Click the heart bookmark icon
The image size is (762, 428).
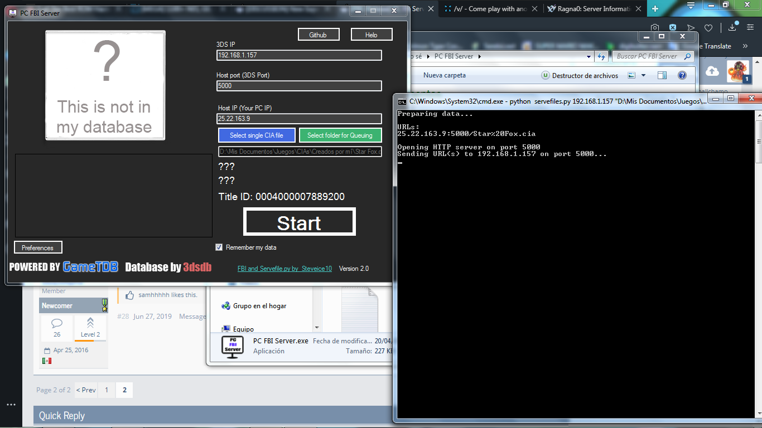click(708, 28)
